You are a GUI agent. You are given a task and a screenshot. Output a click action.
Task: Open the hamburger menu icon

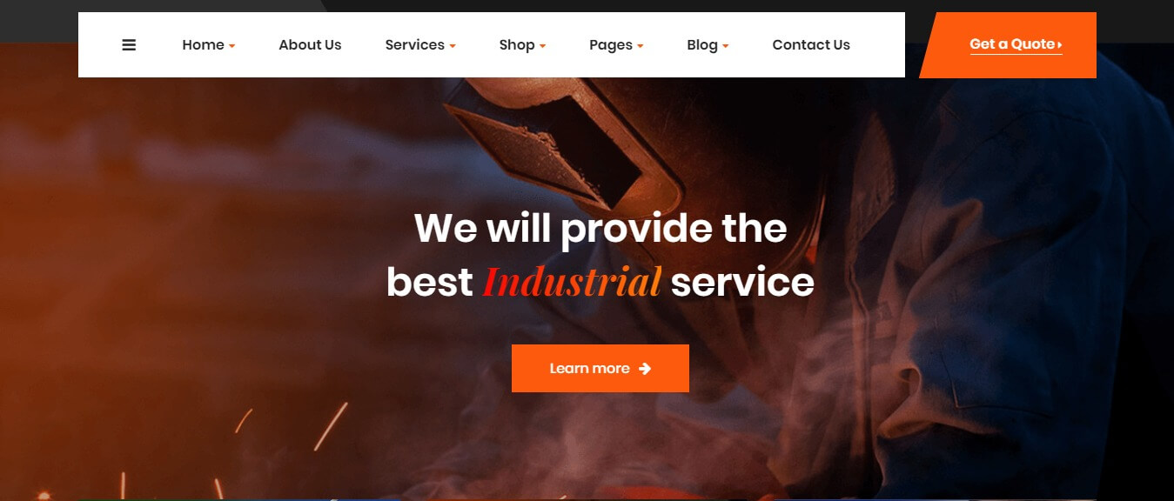coord(129,45)
